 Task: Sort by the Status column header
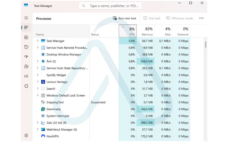coord(104,31)
